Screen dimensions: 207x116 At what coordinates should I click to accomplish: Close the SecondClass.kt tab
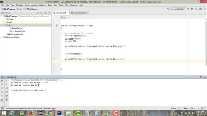tap(87, 13)
